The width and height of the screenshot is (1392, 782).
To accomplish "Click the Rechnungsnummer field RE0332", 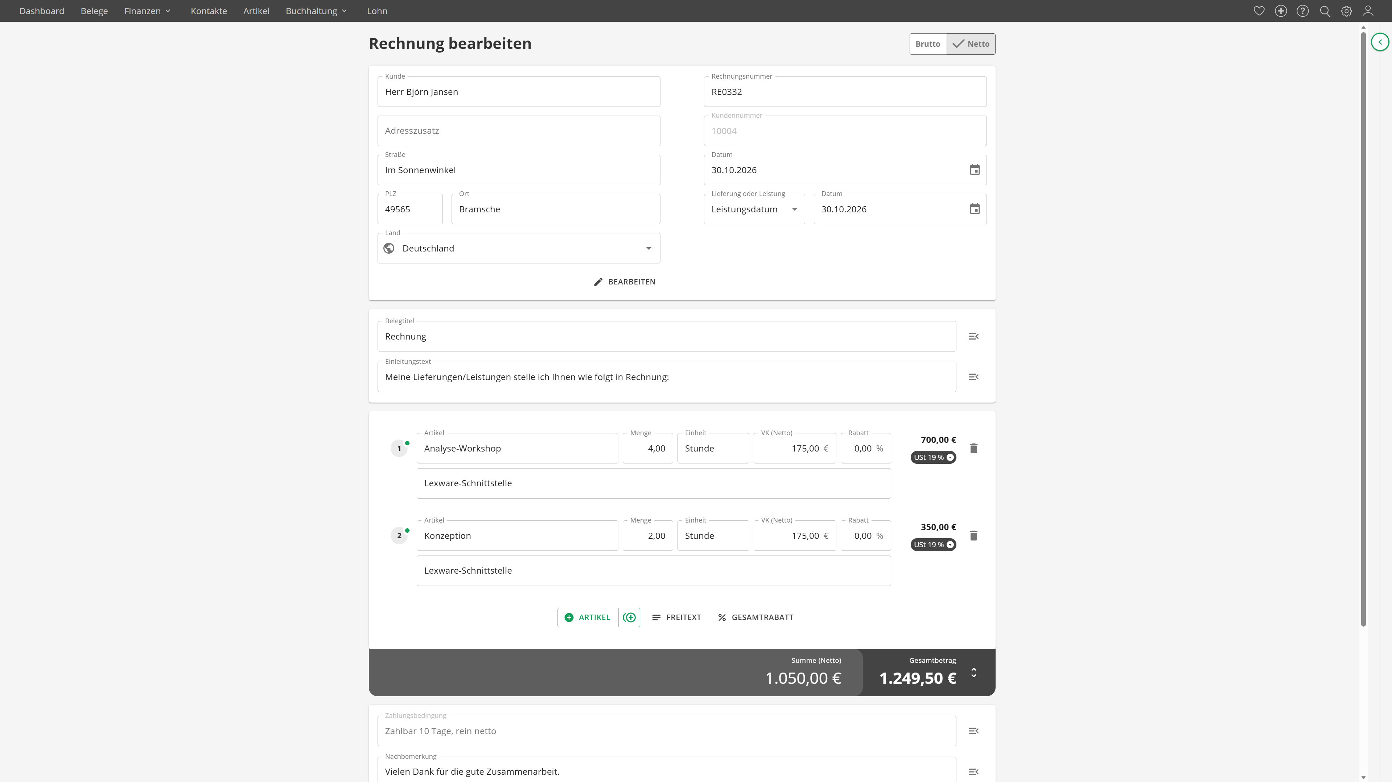I will [845, 92].
